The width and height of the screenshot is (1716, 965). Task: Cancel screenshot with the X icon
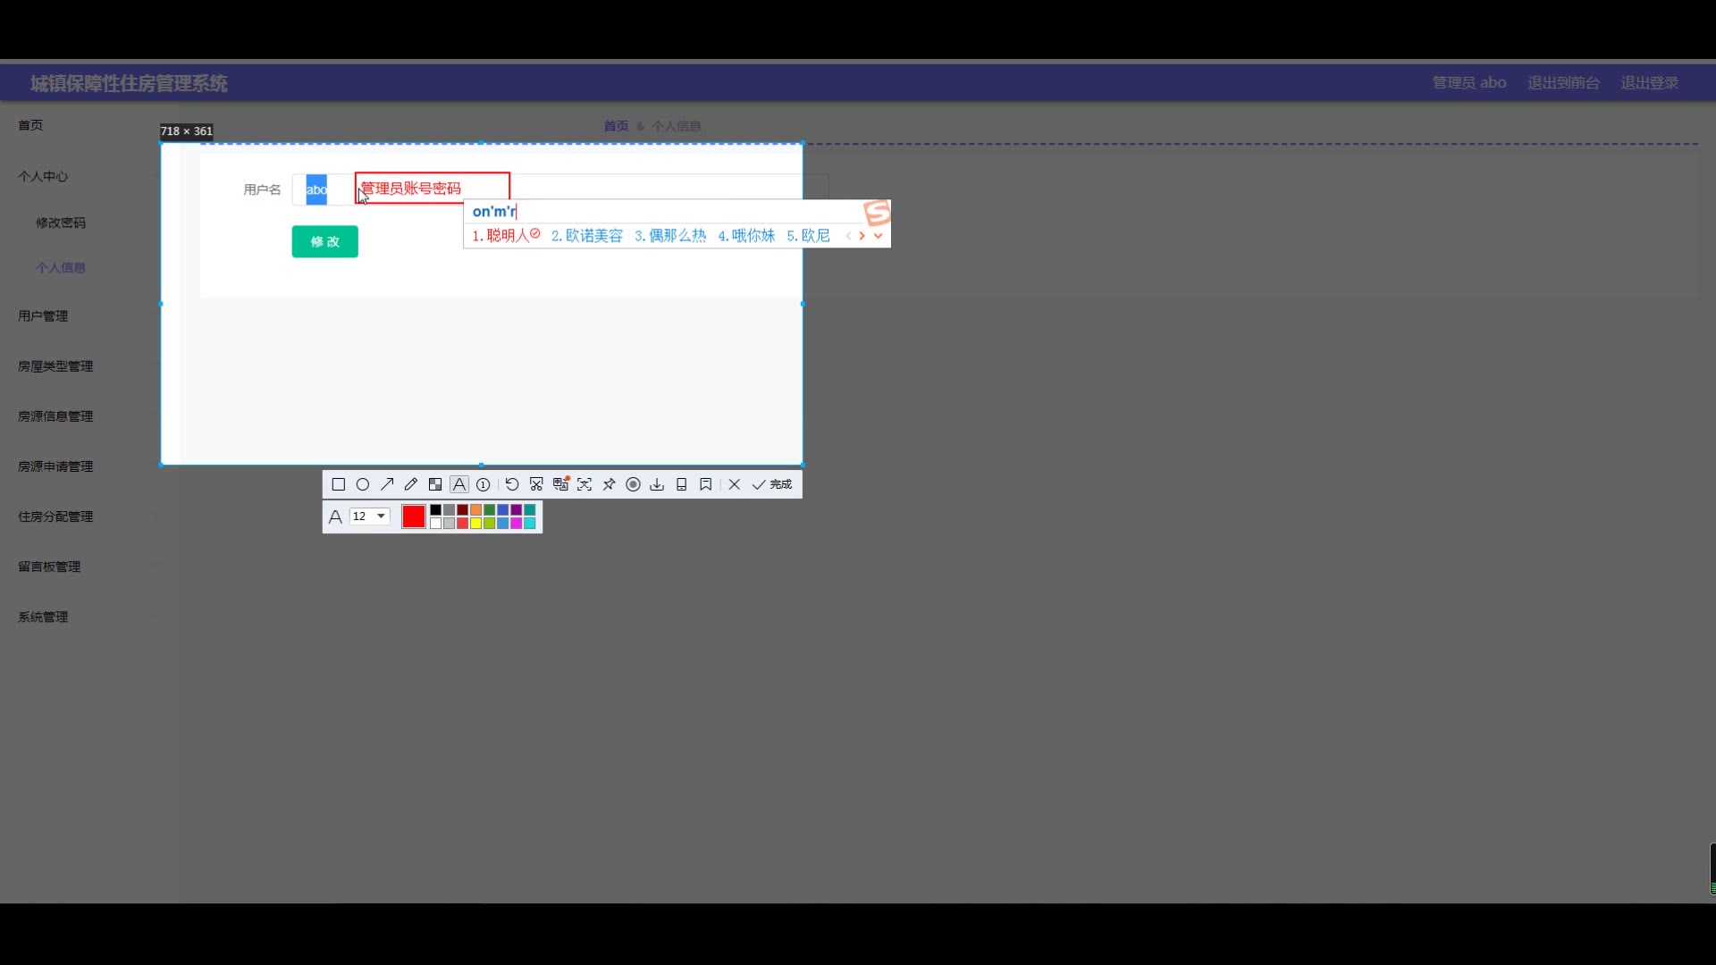[735, 484]
